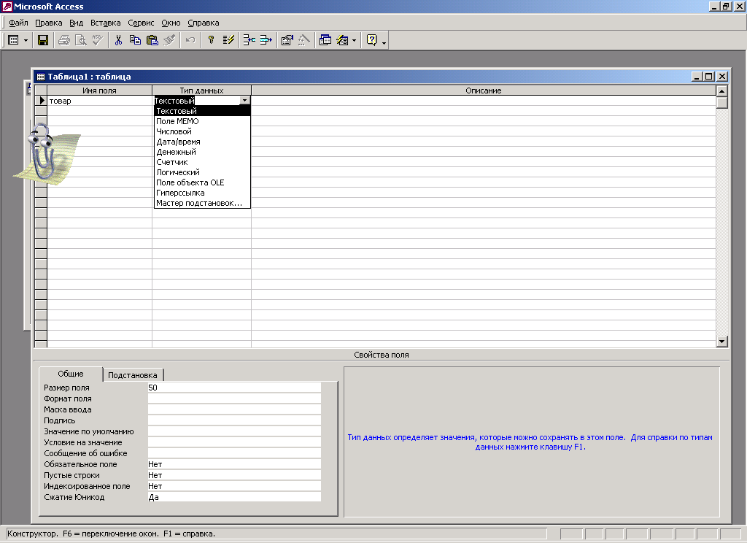
Task: Click the Подпись input field
Action: [x=234, y=420]
